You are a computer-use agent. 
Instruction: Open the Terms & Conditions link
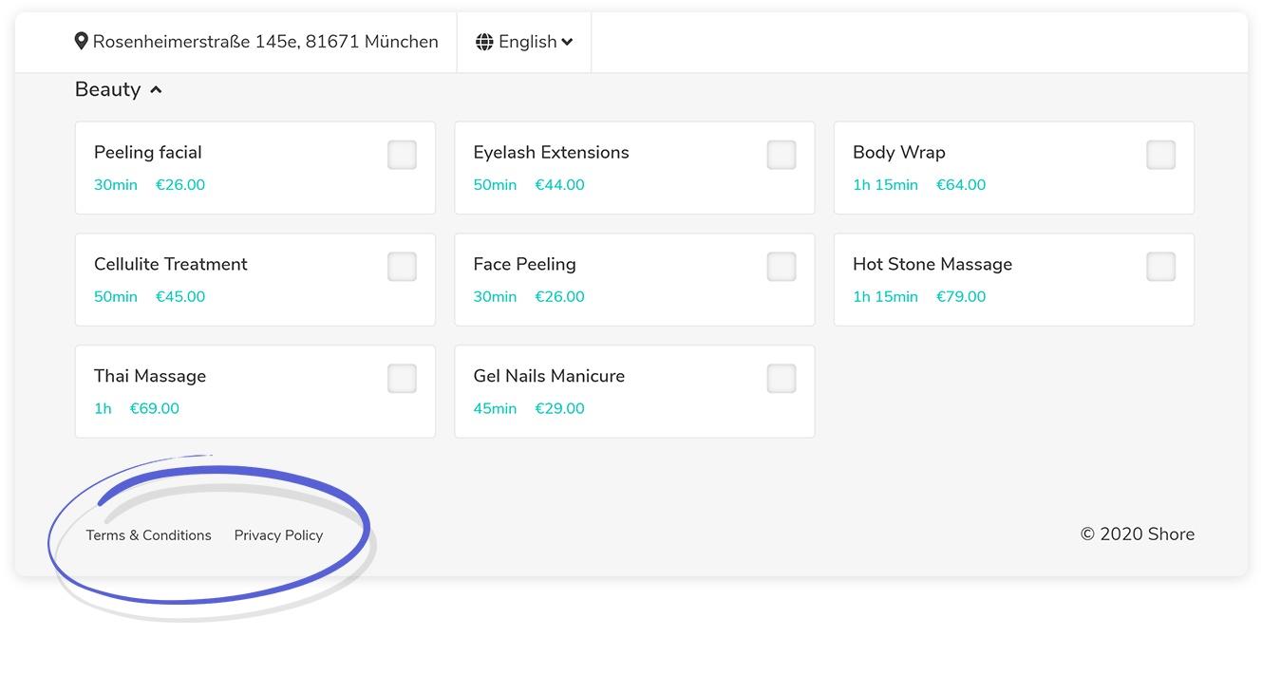(149, 535)
